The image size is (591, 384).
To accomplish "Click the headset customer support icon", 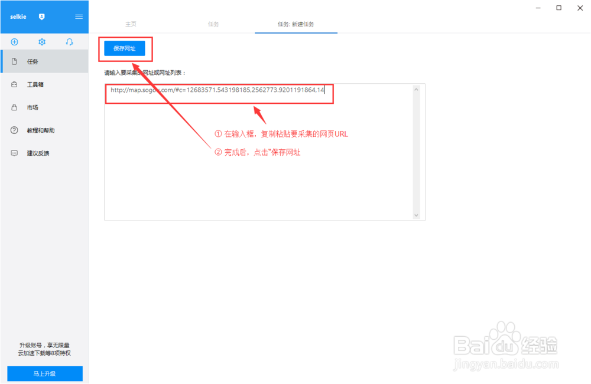I will 69,42.
